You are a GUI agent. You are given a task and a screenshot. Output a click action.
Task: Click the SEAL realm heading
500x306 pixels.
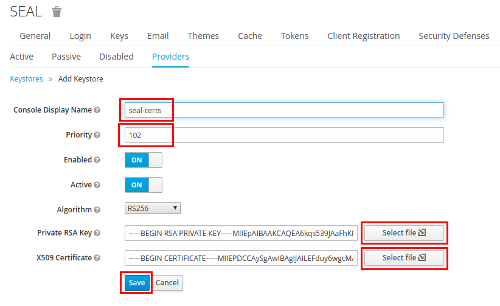click(26, 12)
